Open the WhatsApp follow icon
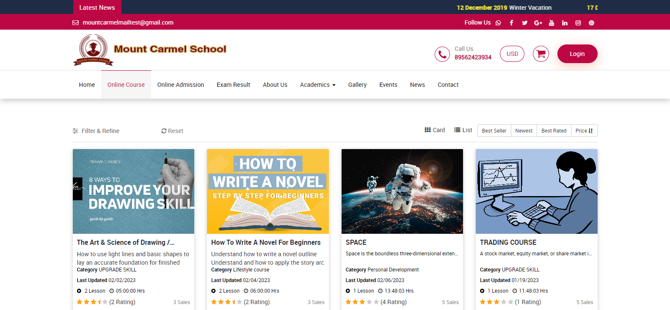This screenshot has width=670, height=310. point(498,23)
